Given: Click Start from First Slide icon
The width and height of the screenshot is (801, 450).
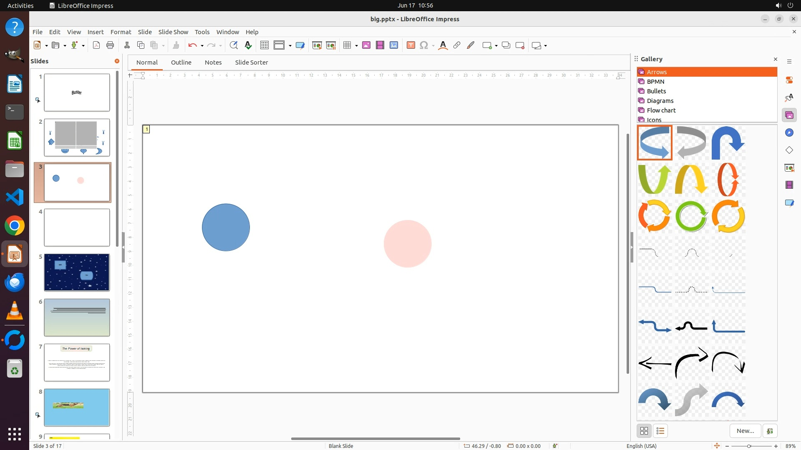Looking at the screenshot, I should [317, 45].
